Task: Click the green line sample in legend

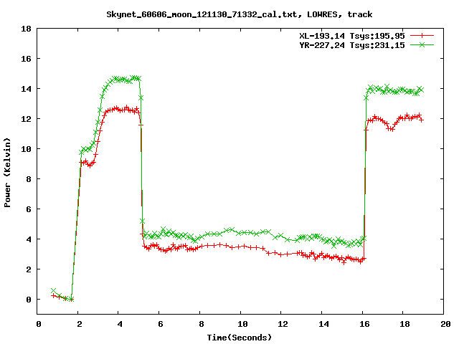Action: pos(422,44)
